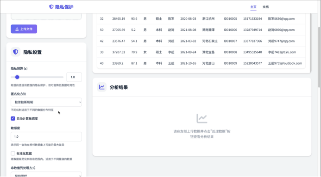Open the 非数值列处理方式 dropdown
This screenshot has height=177, width=321.
pyautogui.click(x=46, y=175)
